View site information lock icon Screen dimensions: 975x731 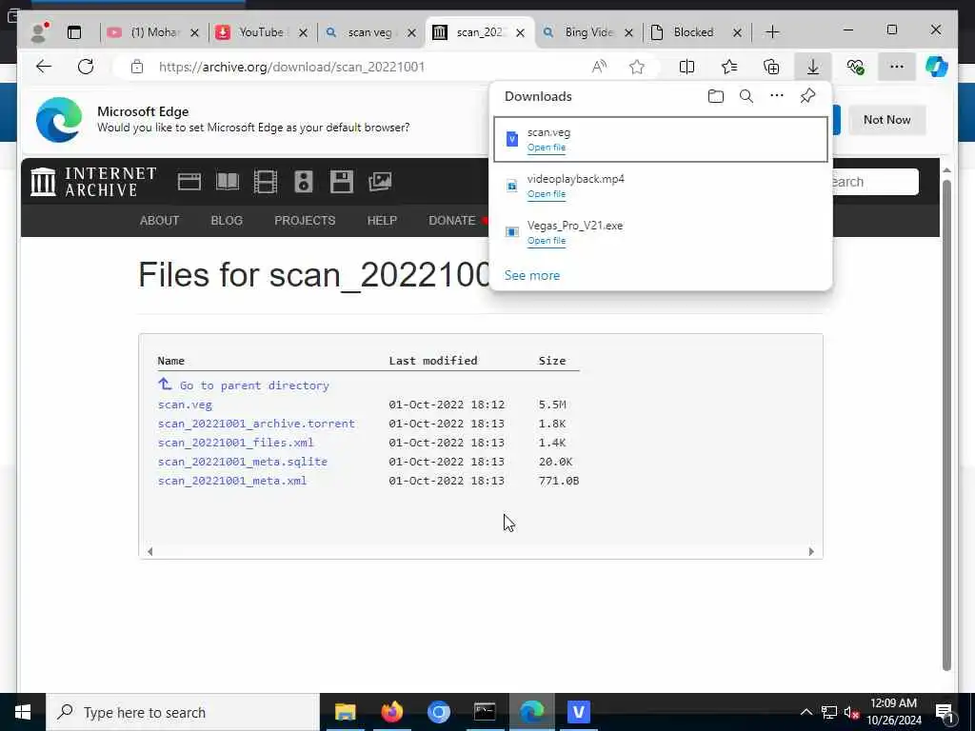[x=137, y=67]
